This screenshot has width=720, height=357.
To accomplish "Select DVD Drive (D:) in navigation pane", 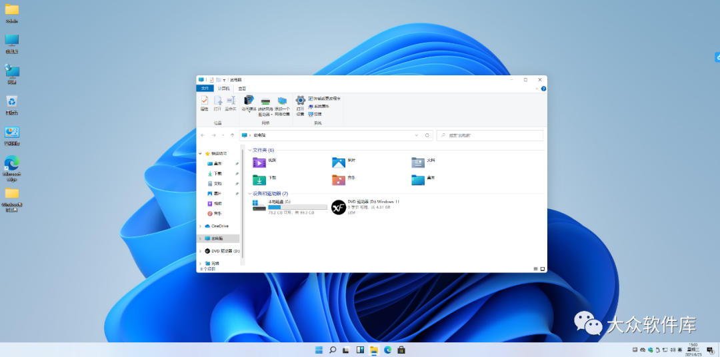I will pyautogui.click(x=222, y=251).
